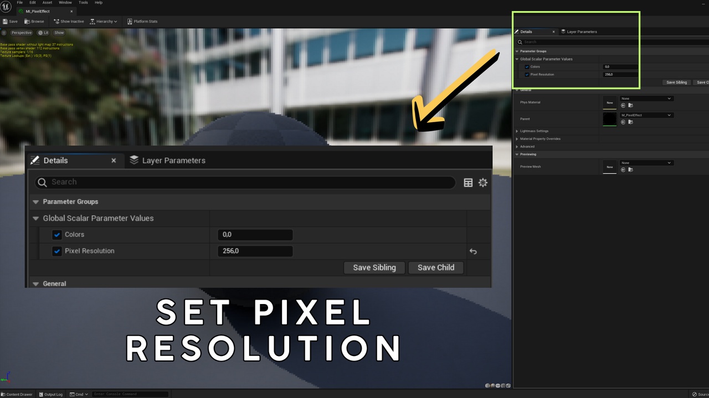Viewport: 709px width, 398px height.
Task: Click the Pixel Resolution 256.0 field in enlarged panel
Action: click(x=255, y=251)
